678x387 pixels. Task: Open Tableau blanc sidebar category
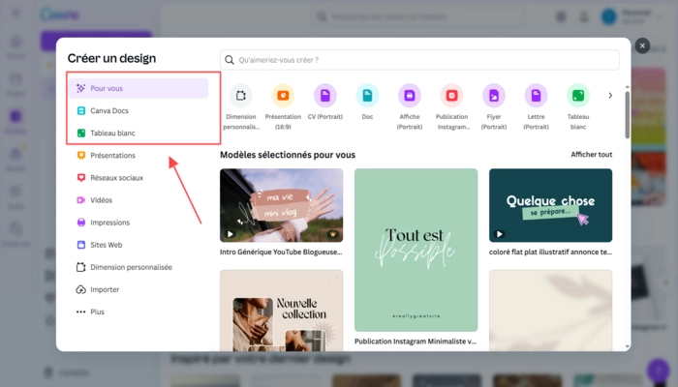pos(139,134)
